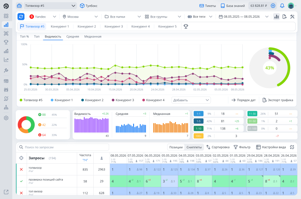Toggle Конкурент 2 series in chart legend
The image size is (301, 199).
[x=92, y=100]
